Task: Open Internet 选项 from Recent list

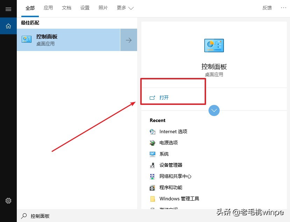Action: [173, 131]
